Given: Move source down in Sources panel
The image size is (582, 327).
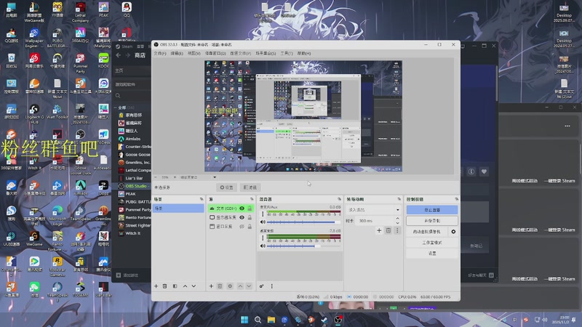Looking at the screenshot, I should [249, 286].
